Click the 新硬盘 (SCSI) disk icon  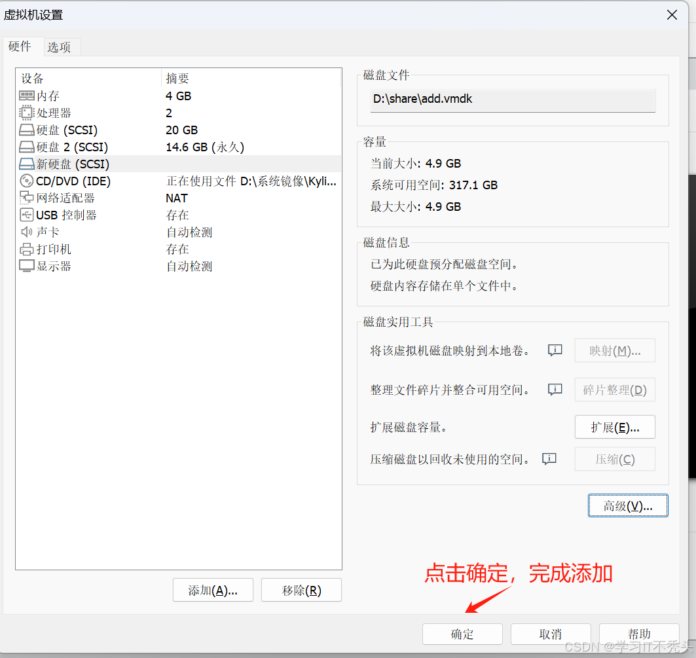[27, 164]
